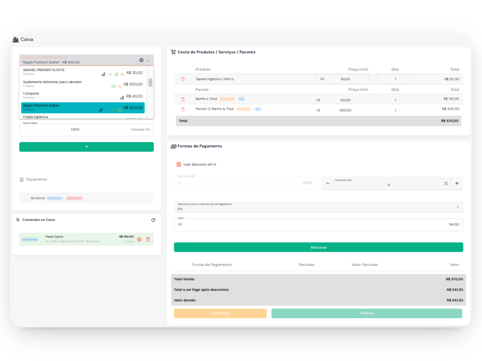Confirm Paula Castro comanda checkmark icon
The width and height of the screenshot is (482, 361).
[139, 239]
